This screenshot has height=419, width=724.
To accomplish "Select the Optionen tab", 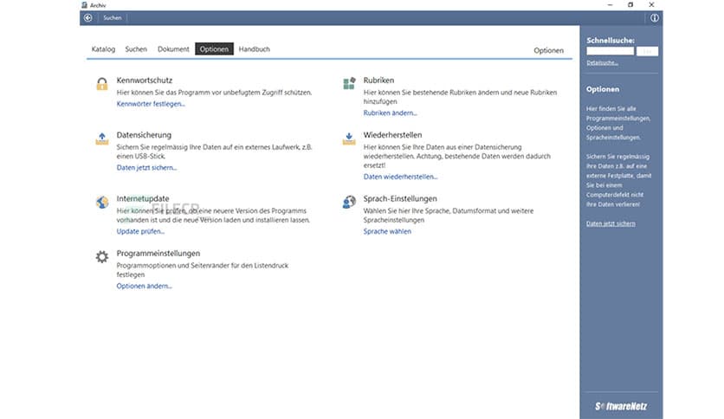I will 214,49.
